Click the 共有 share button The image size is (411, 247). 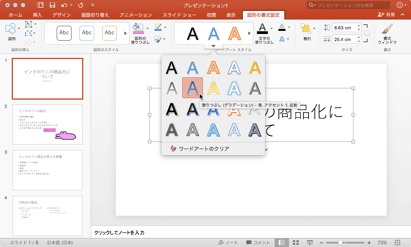[386, 15]
